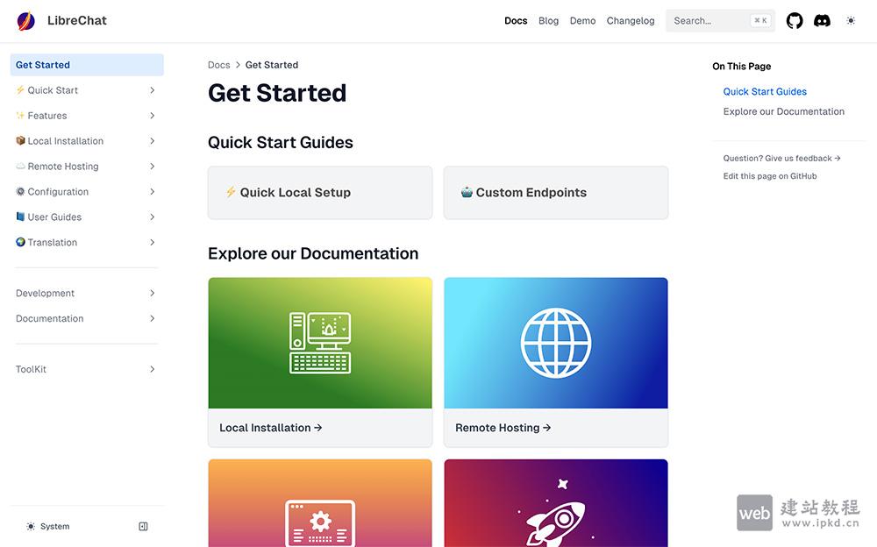Screen dimensions: 877x547
Task: Click Edit this page on GitHub link
Action: 770,176
